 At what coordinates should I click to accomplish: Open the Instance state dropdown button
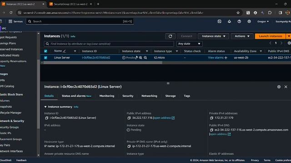[213, 36]
